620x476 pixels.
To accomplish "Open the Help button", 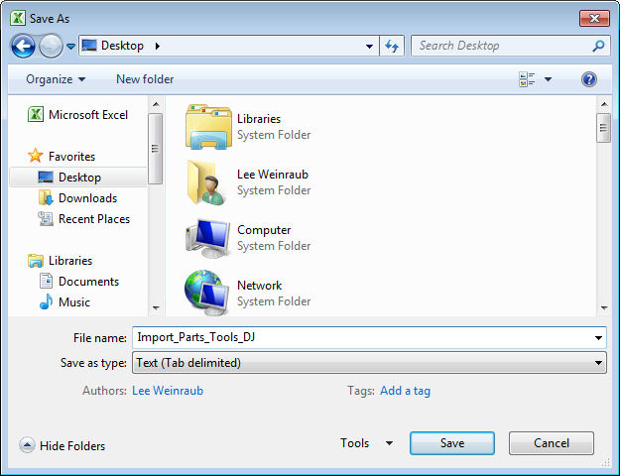I will (x=589, y=79).
